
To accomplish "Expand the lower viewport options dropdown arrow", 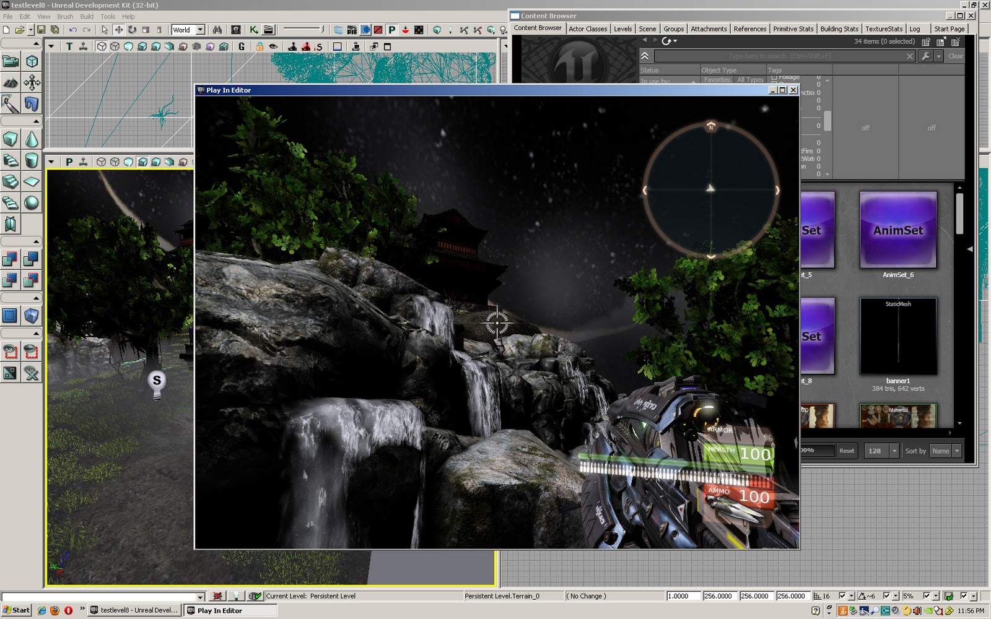I will coord(51,162).
